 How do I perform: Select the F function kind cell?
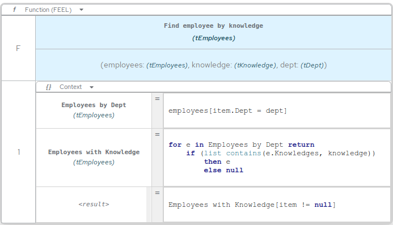[x=18, y=48]
